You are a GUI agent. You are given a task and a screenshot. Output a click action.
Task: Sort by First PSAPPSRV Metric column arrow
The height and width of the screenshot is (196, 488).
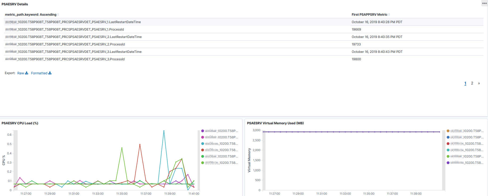pyautogui.click(x=389, y=15)
